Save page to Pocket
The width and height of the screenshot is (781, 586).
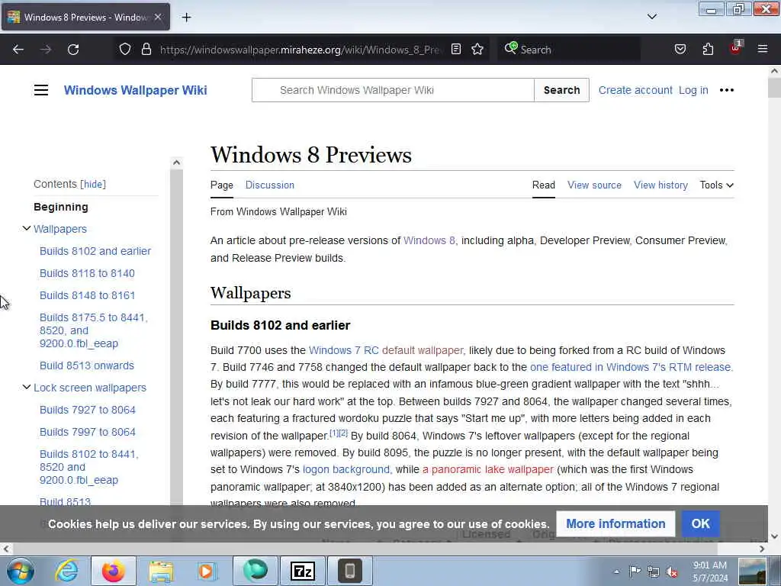click(680, 50)
